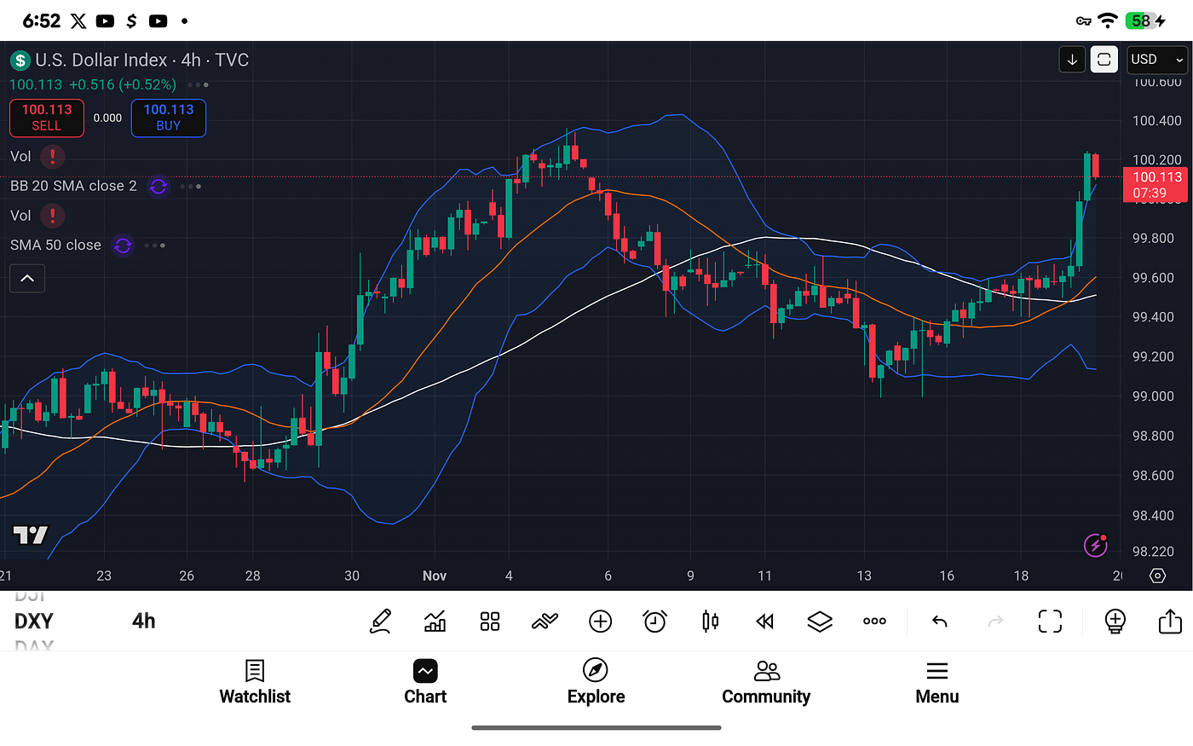Tap the Nov date label on time axis
Viewport: 1193px width, 746px height.
coord(435,575)
